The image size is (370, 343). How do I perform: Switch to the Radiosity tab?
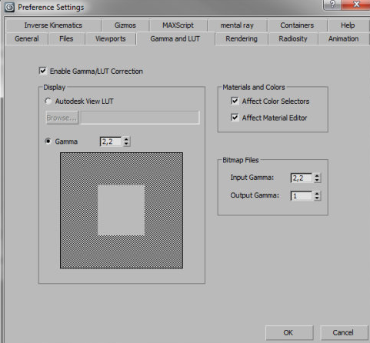click(293, 38)
